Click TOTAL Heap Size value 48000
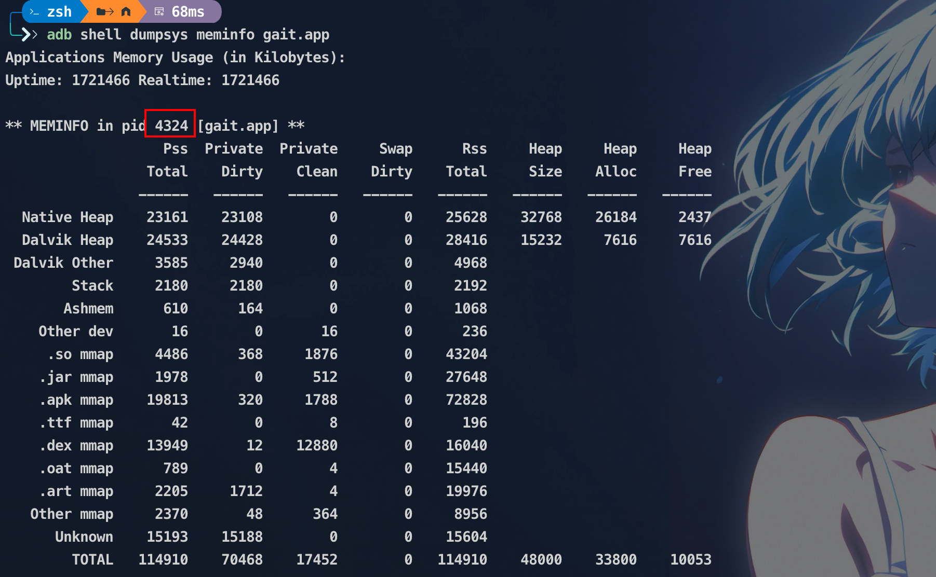This screenshot has width=936, height=577. point(541,559)
